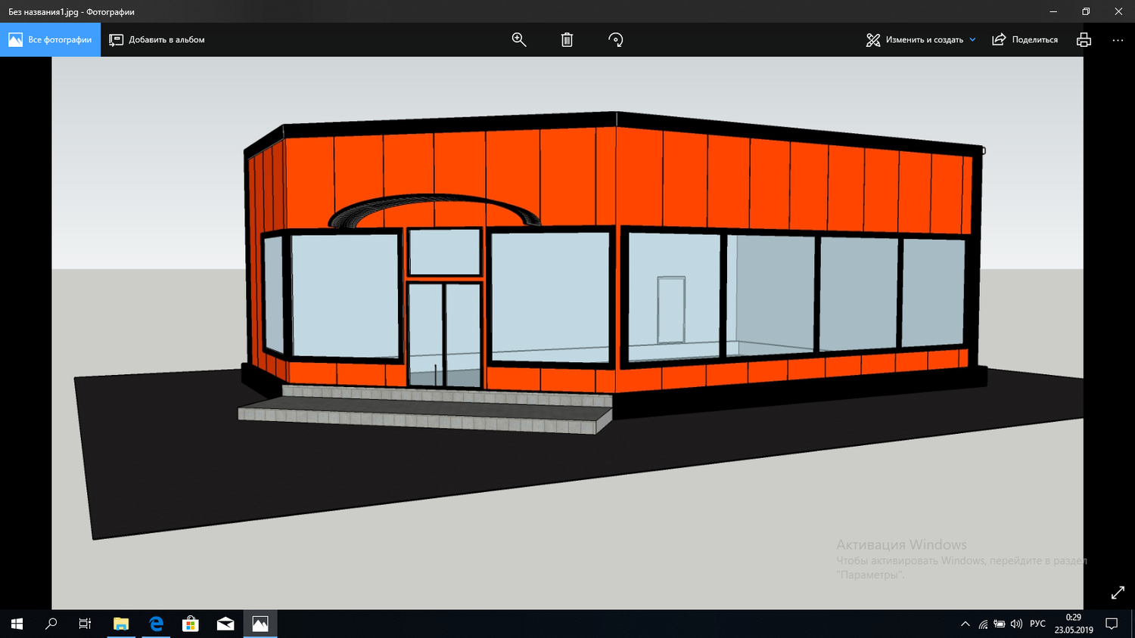
Task: Open Task View on the taskbar
Action: click(85, 624)
